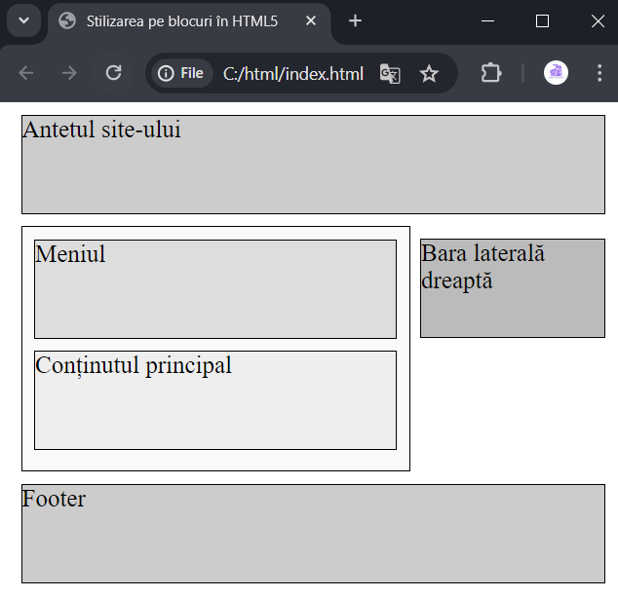Open the Chrome three-dot menu
The width and height of the screenshot is (618, 598).
599,73
